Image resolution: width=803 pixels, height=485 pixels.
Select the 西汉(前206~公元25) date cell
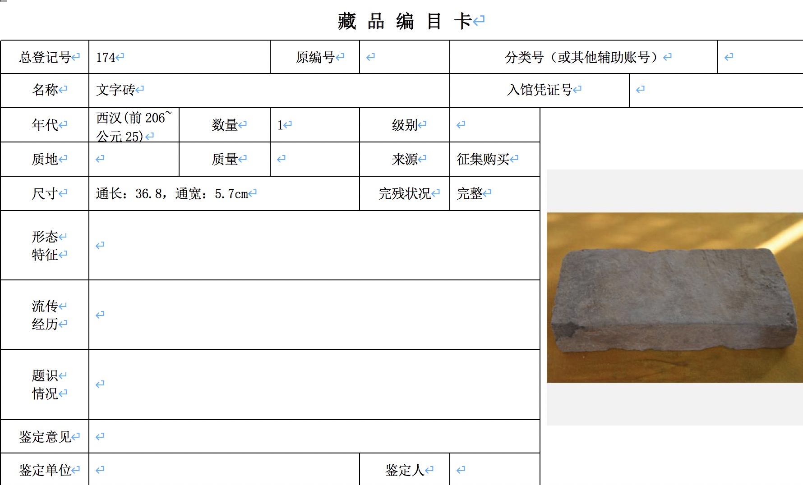[x=134, y=125]
